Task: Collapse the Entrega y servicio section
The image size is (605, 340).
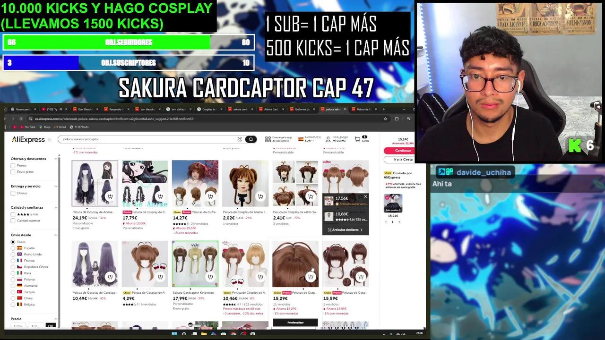Action: (x=56, y=186)
